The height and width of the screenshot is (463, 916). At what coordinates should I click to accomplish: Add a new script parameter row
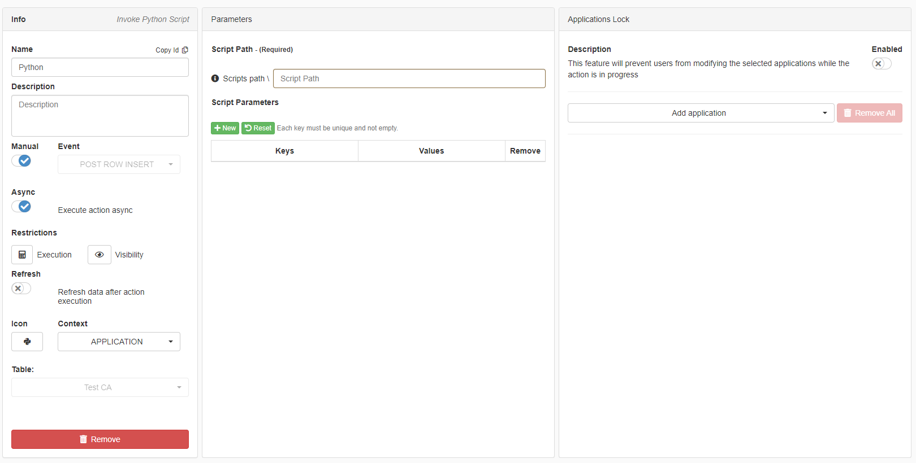[225, 128]
